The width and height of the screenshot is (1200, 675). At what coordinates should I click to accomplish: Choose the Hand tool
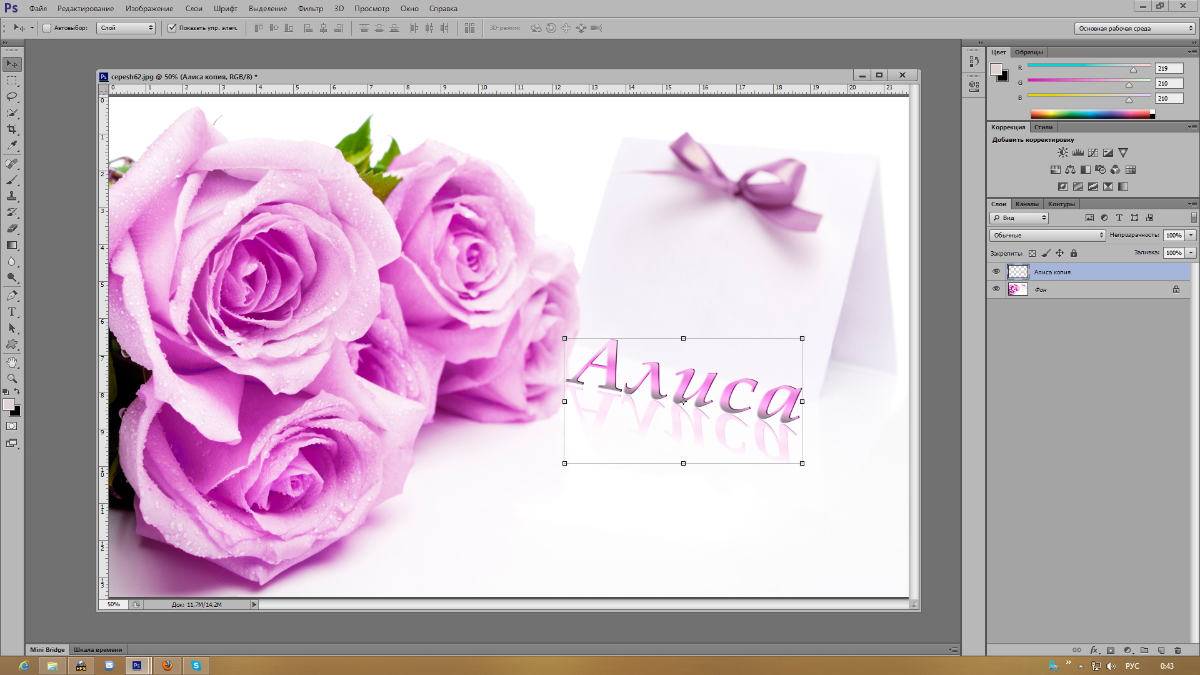pyautogui.click(x=12, y=362)
